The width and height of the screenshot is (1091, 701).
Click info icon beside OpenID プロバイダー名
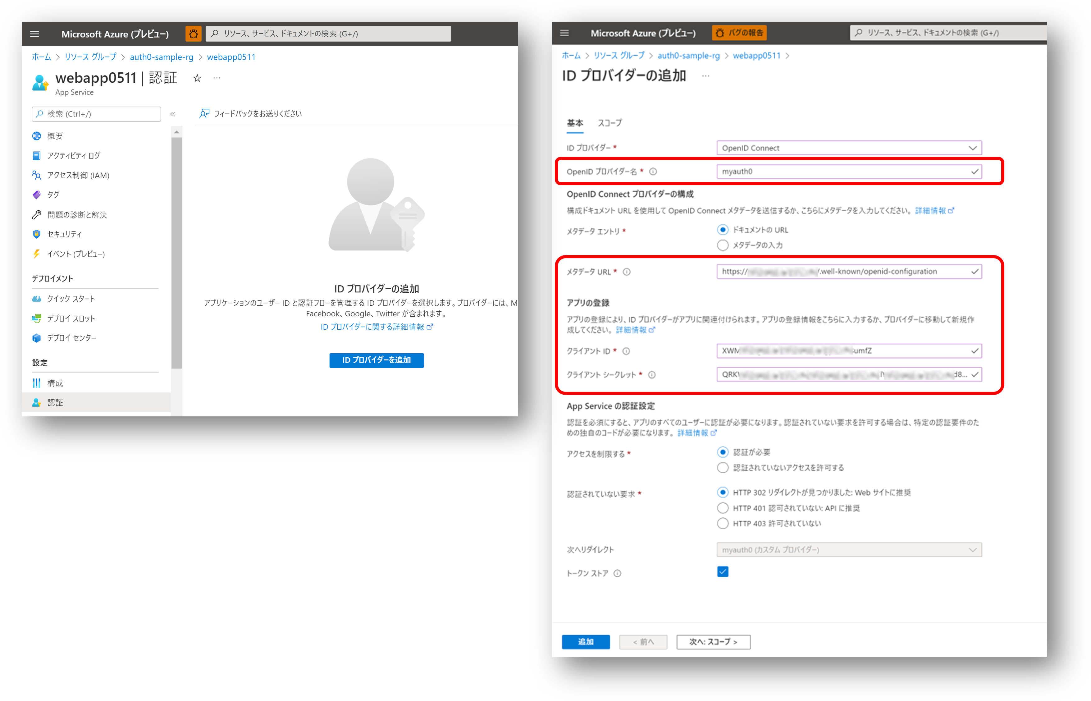point(653,172)
